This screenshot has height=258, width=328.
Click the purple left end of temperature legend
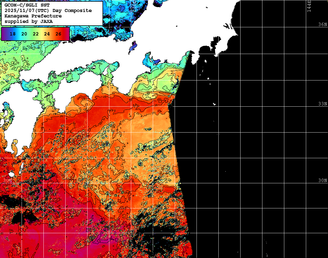[x=4, y=34]
